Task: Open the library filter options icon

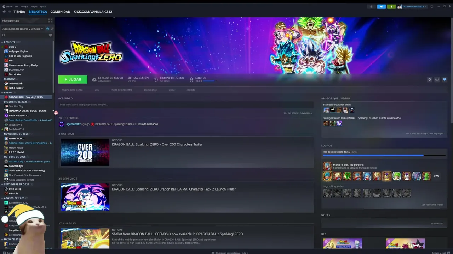Action: pos(50,35)
